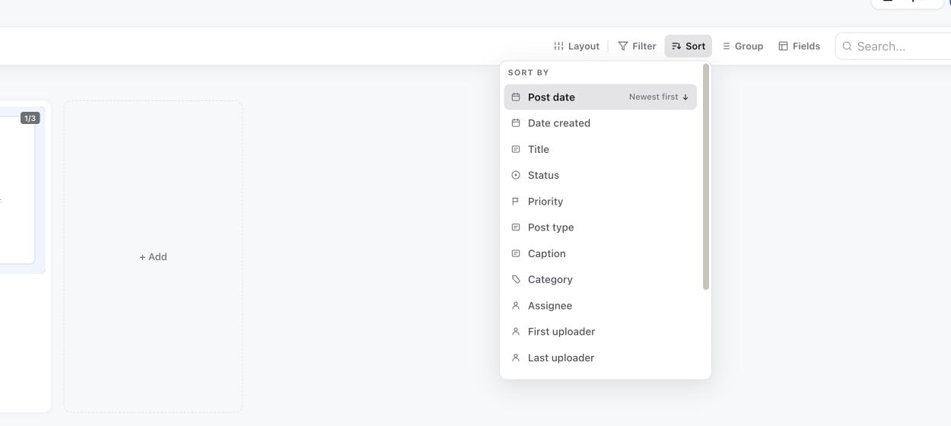The width and height of the screenshot is (951, 426).
Task: Open the Filter menu
Action: point(637,46)
